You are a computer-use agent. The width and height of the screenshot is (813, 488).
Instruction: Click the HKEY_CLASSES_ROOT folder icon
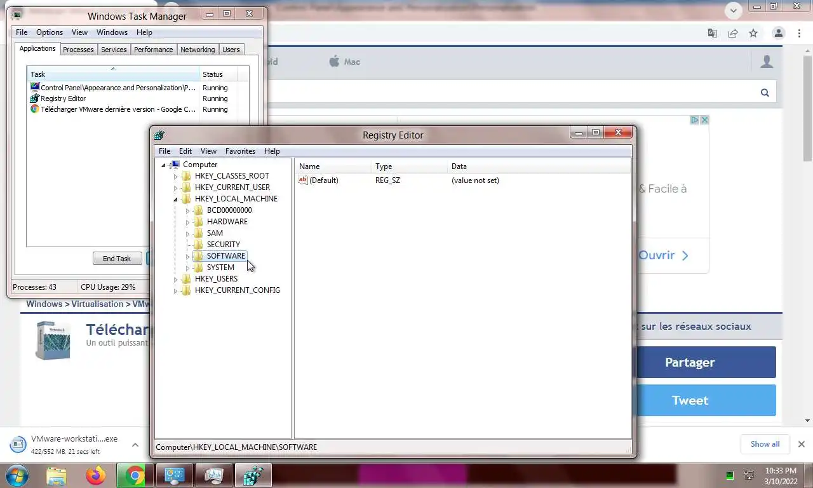click(187, 176)
